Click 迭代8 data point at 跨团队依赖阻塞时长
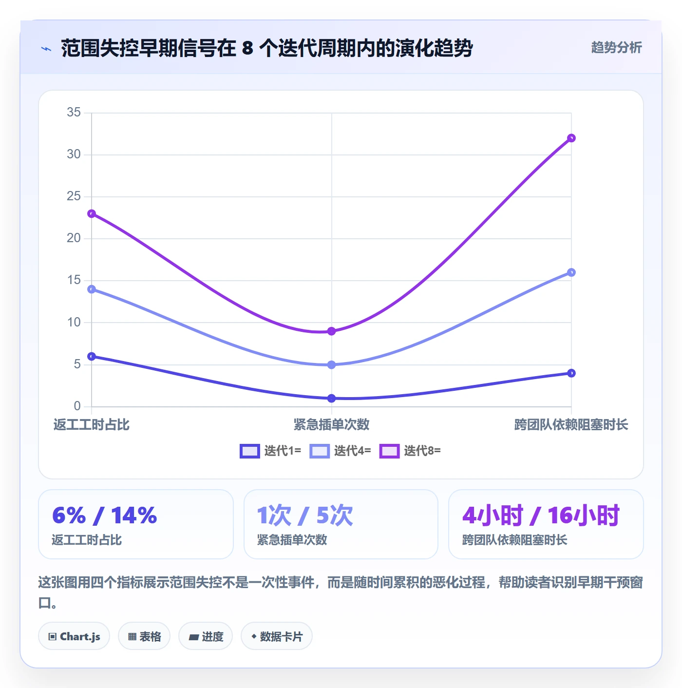The height and width of the screenshot is (688, 682). click(571, 138)
